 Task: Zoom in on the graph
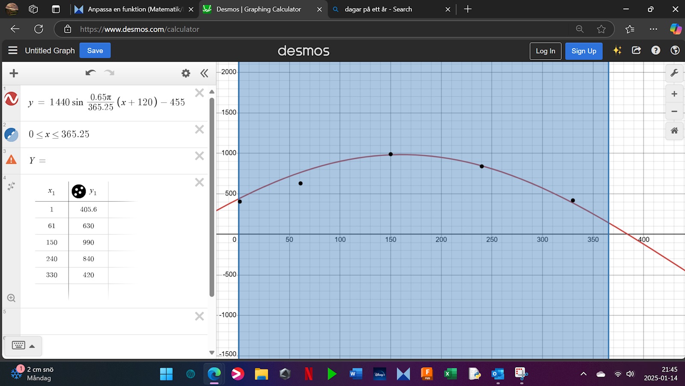pos(674,94)
